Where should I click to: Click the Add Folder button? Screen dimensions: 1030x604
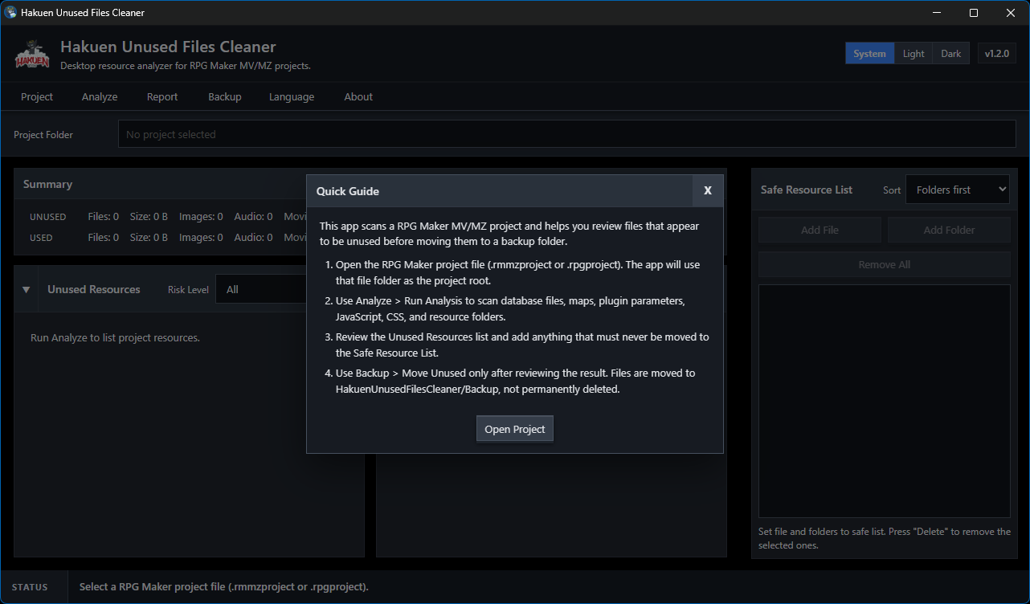tap(949, 230)
